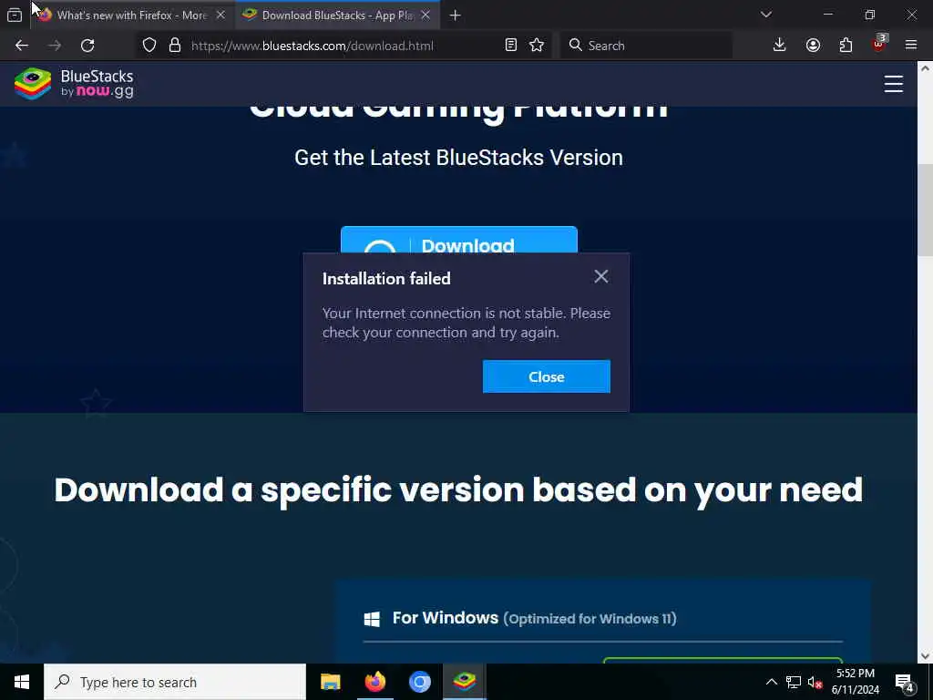Open Firefox View icon at tab bar start
The image size is (933, 700).
click(15, 15)
